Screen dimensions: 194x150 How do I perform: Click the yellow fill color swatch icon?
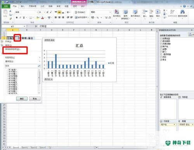pos(38,17)
